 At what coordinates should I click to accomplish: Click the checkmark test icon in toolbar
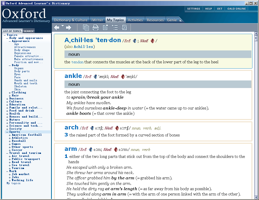click(124, 27)
